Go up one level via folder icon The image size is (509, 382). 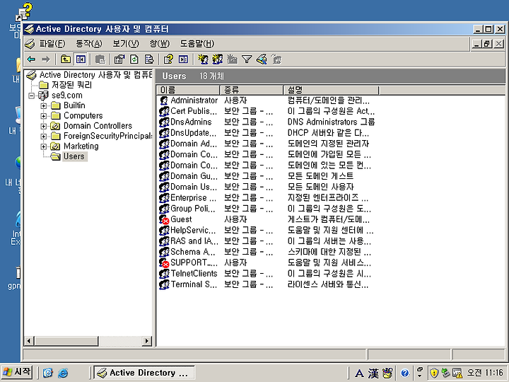pyautogui.click(x=66, y=59)
